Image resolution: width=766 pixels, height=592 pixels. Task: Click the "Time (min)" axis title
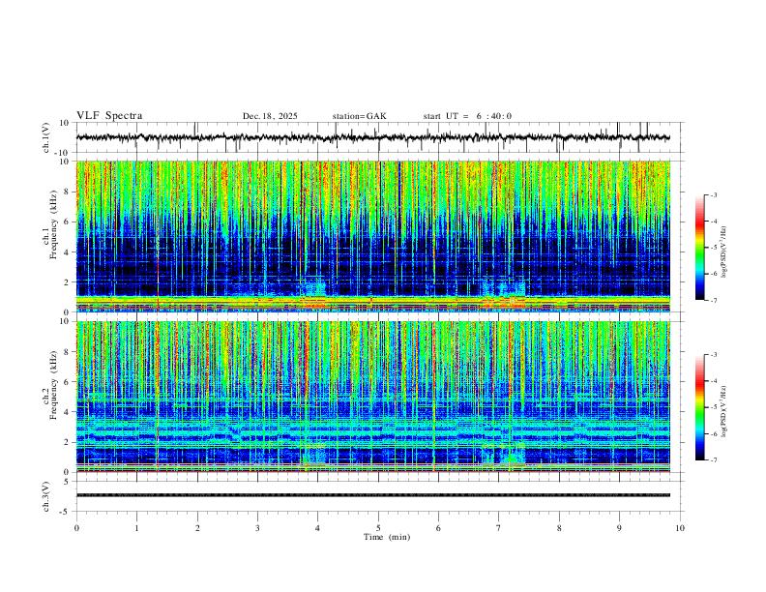[x=387, y=537]
